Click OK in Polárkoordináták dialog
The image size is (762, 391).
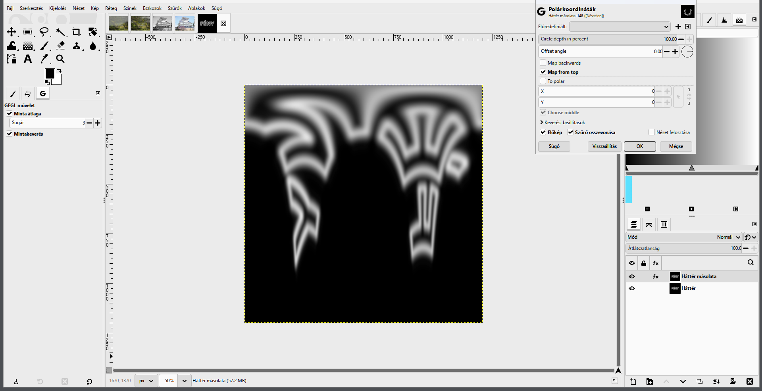pos(640,146)
